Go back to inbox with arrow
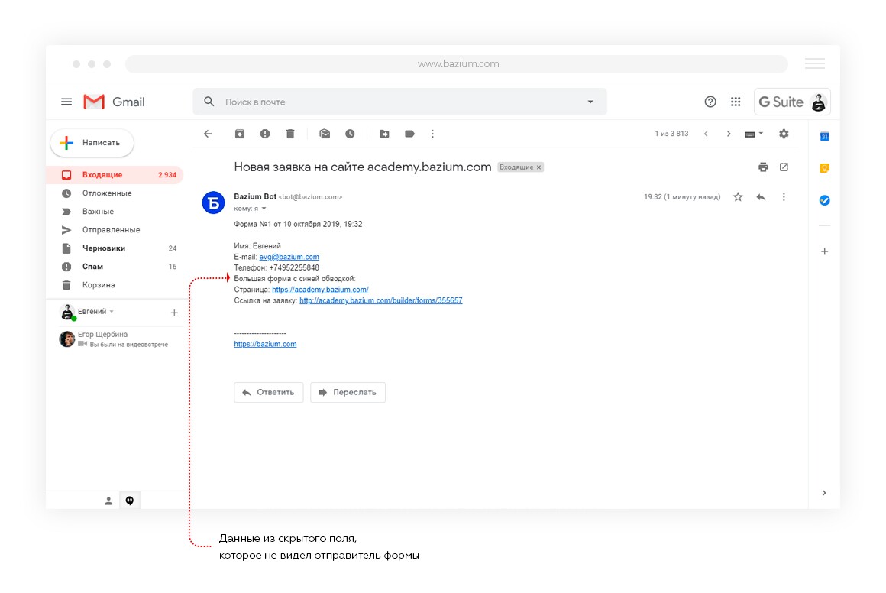886x593 pixels. (208, 134)
